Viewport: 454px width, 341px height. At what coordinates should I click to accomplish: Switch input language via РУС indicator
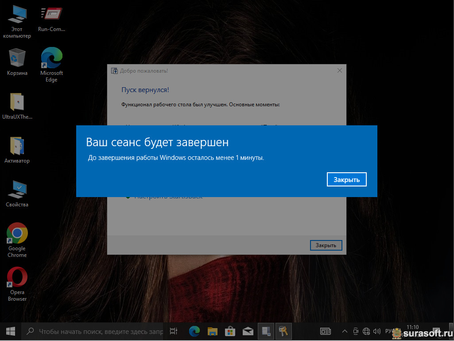click(x=389, y=331)
